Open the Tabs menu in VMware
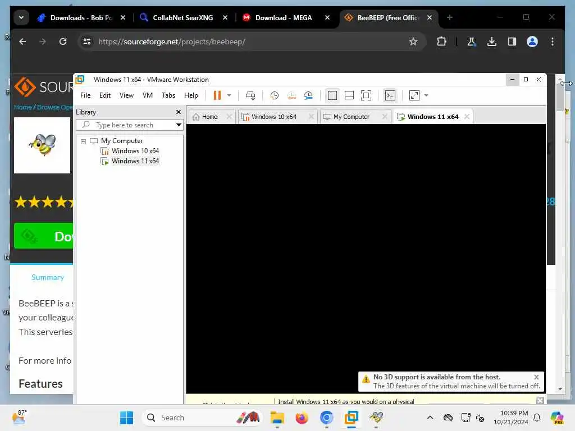Image resolution: width=575 pixels, height=431 pixels. 168,95
